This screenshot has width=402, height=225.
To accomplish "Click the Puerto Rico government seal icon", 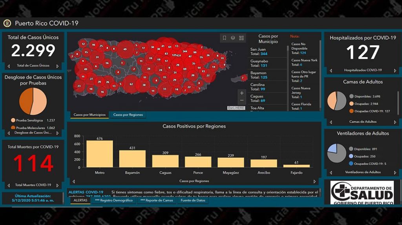I will pos(7,23).
